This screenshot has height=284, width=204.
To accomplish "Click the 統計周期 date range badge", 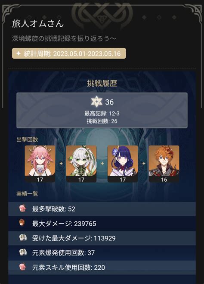I will (x=69, y=54).
